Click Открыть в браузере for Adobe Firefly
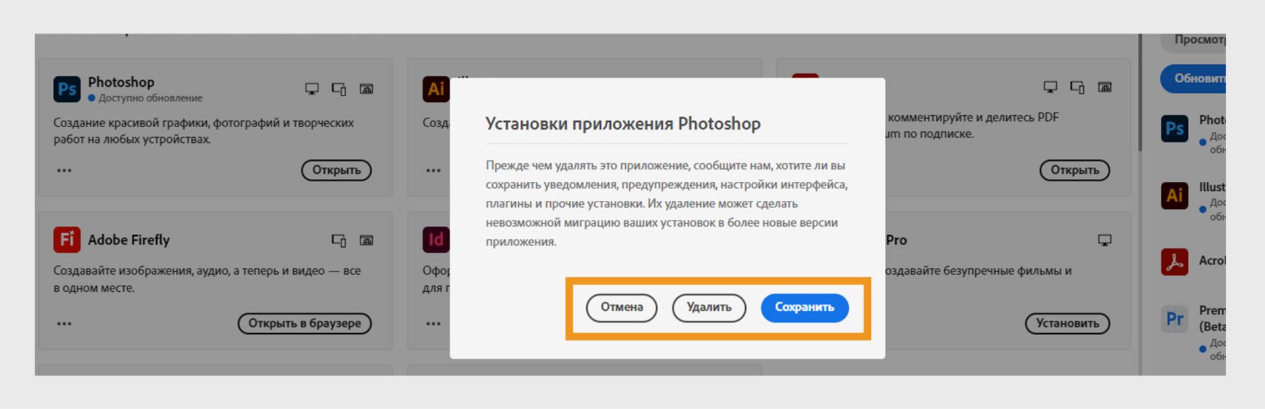This screenshot has width=1265, height=409. point(304,323)
